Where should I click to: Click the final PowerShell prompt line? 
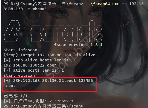tap(43, 106)
